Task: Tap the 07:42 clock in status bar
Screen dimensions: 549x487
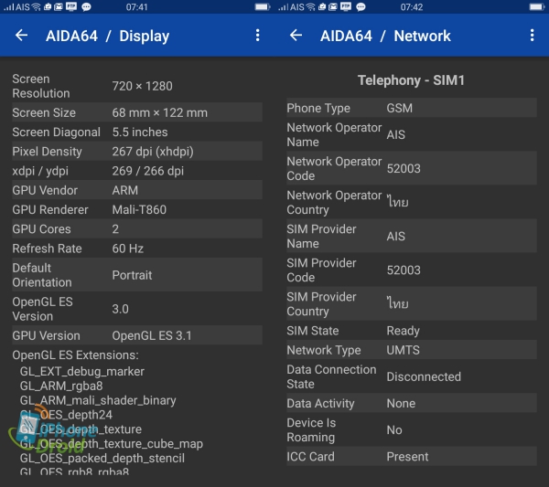Action: (412, 7)
